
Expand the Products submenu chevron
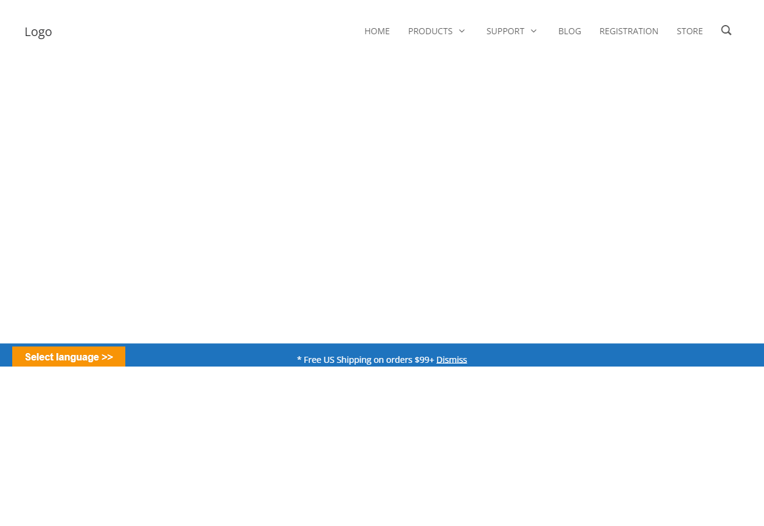pyautogui.click(x=462, y=31)
